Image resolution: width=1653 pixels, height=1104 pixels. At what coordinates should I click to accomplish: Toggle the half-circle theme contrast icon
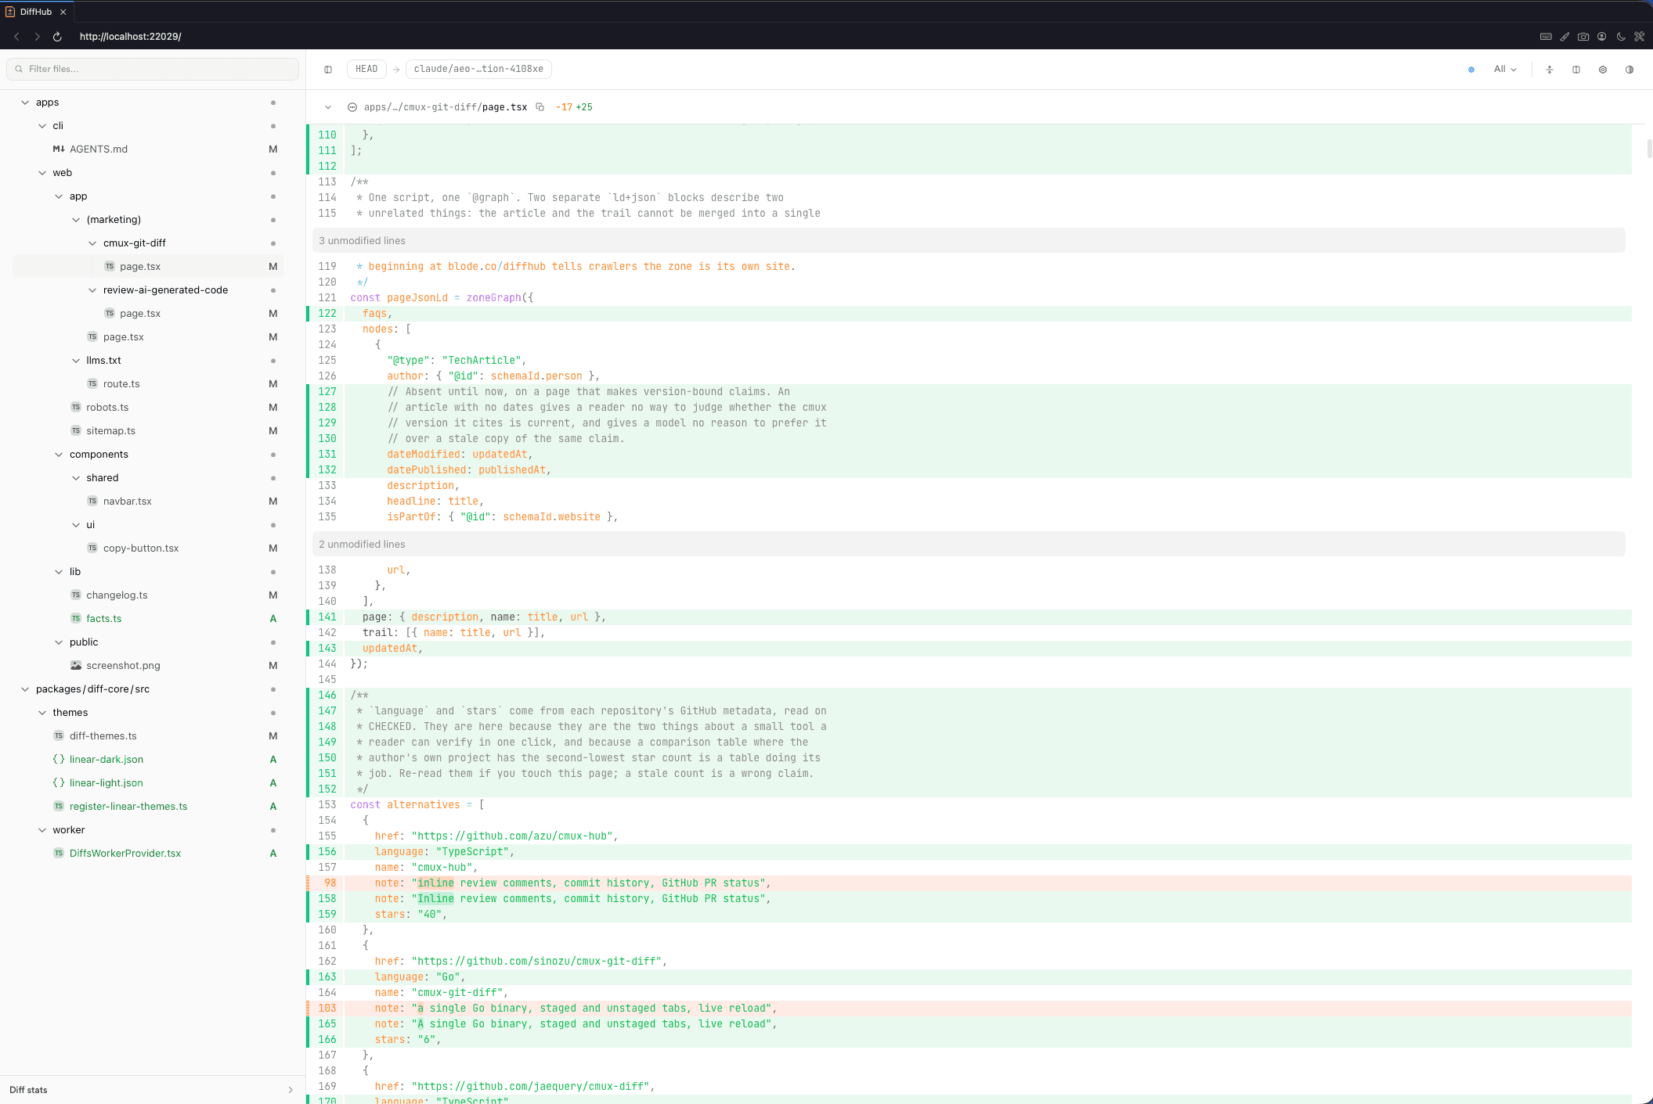click(1630, 70)
